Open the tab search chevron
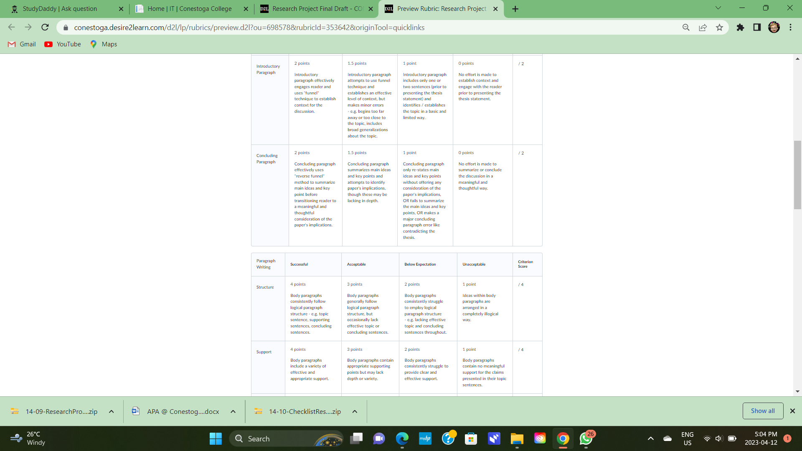Image resolution: width=802 pixels, height=451 pixels. tap(718, 8)
